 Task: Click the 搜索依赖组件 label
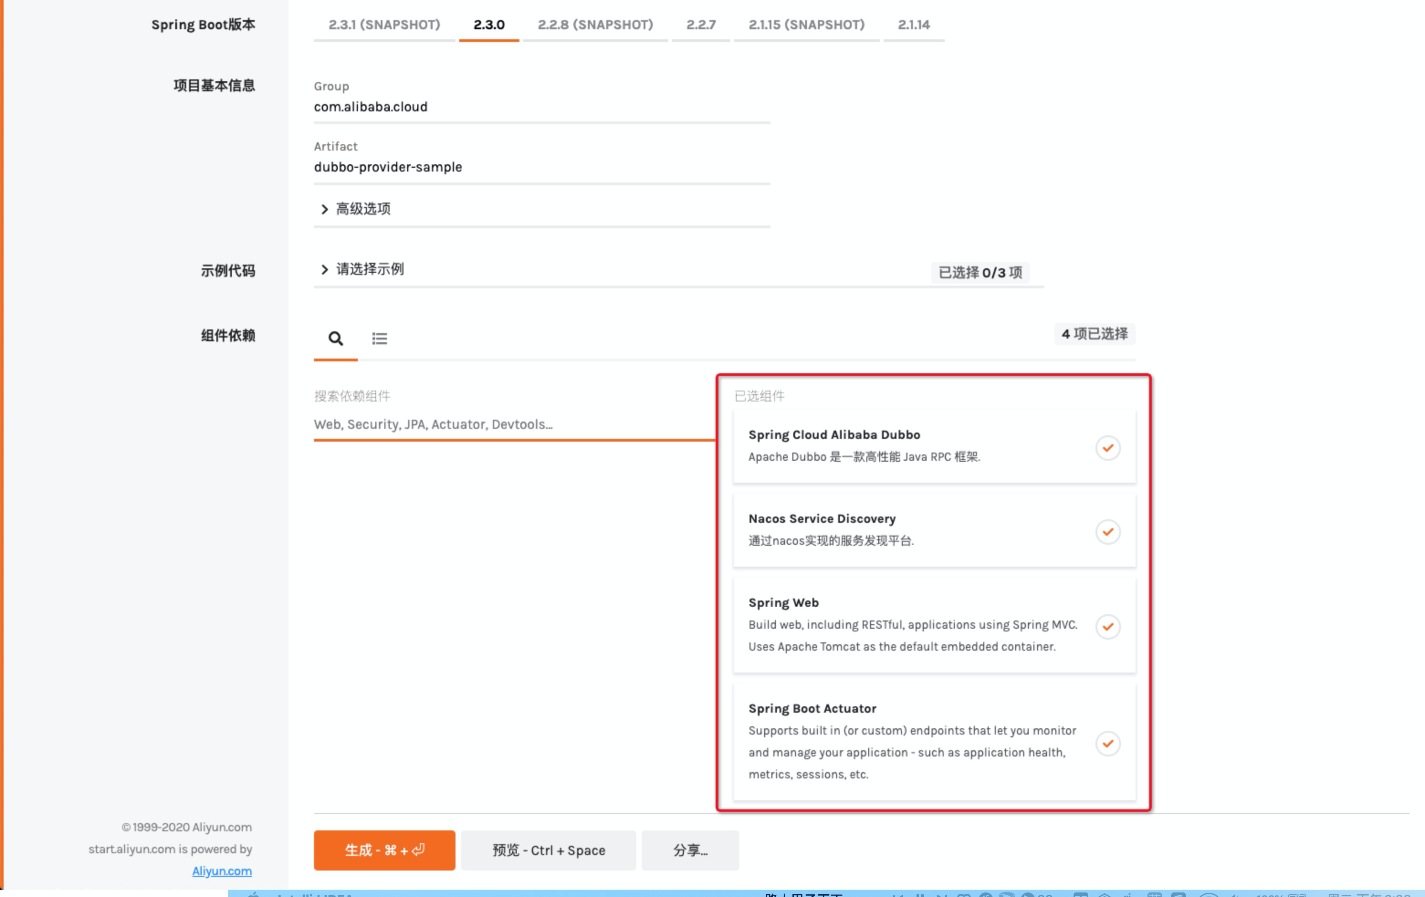(x=352, y=396)
